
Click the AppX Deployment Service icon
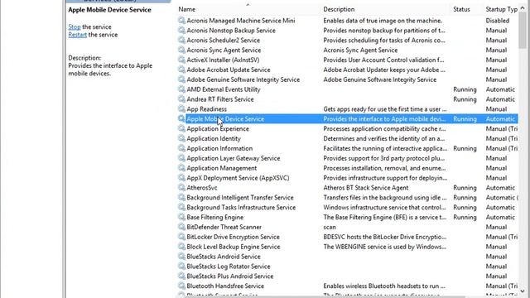[181, 177]
